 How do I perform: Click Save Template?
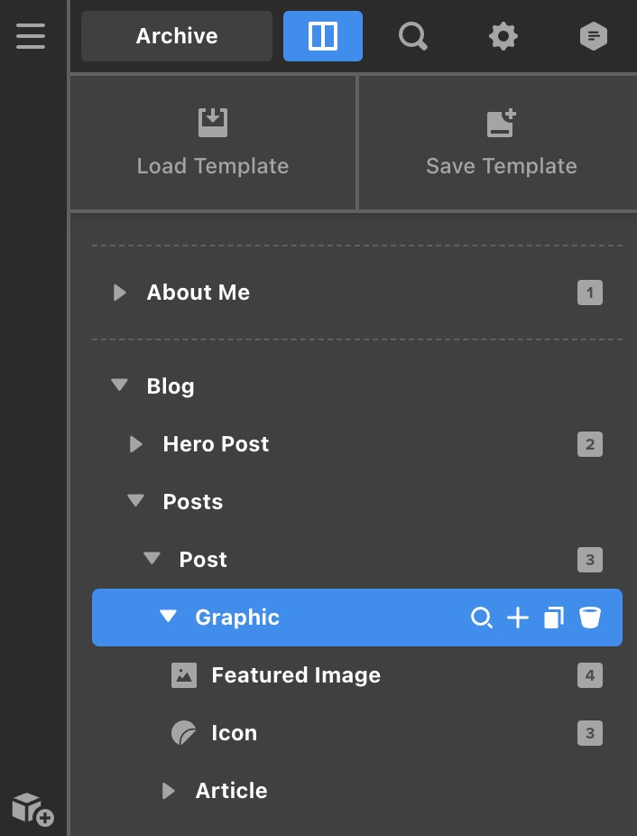pyautogui.click(x=501, y=143)
